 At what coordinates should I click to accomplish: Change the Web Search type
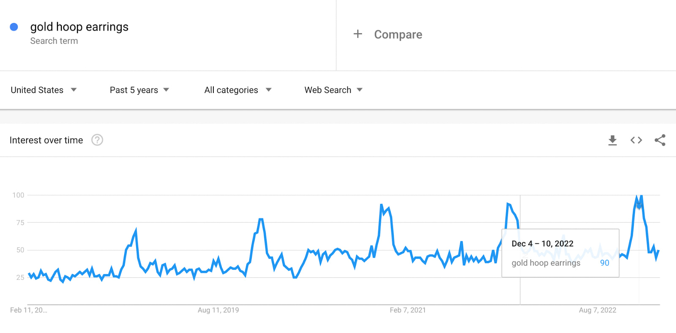[327, 90]
